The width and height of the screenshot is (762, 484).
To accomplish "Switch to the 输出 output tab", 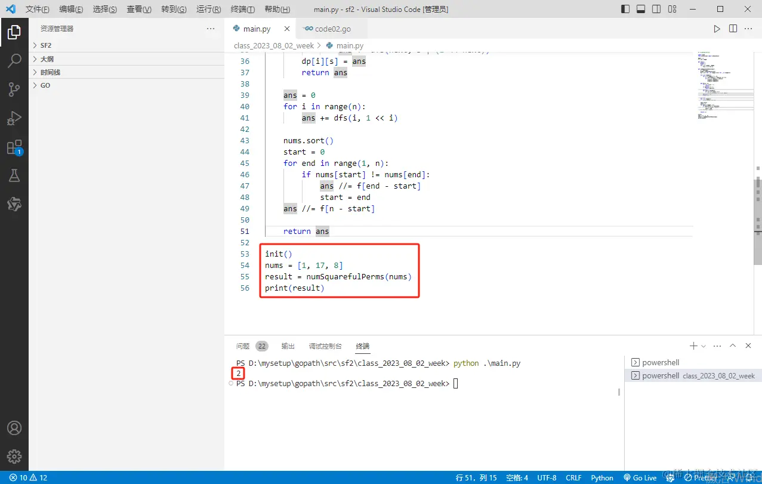I will point(288,346).
